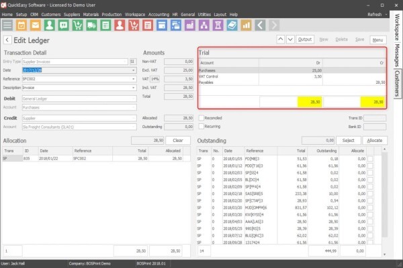Click the Allocate button
This screenshot has width=403, height=268.
click(375, 140)
